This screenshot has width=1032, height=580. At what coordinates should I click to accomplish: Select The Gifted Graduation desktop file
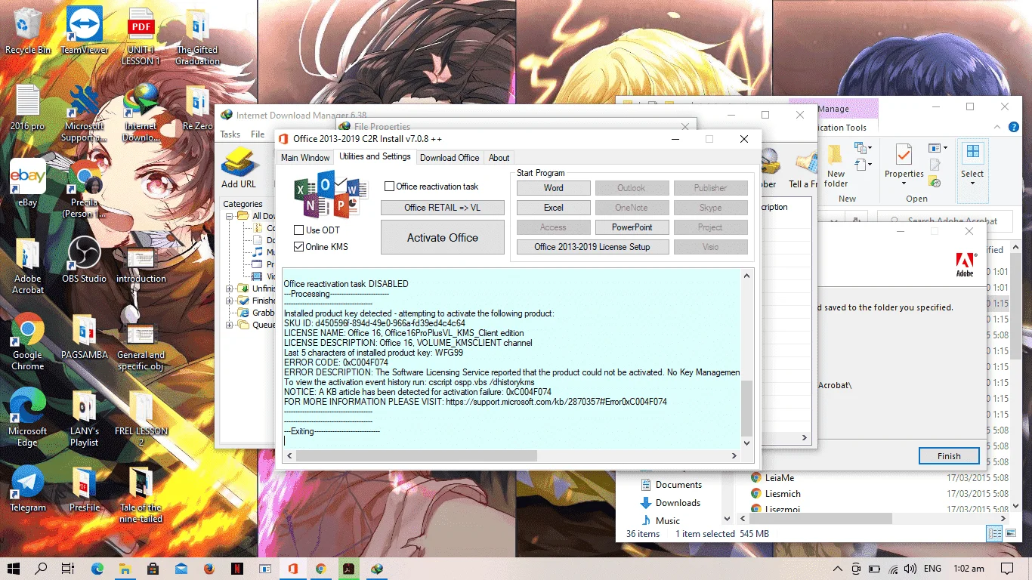pos(197,36)
